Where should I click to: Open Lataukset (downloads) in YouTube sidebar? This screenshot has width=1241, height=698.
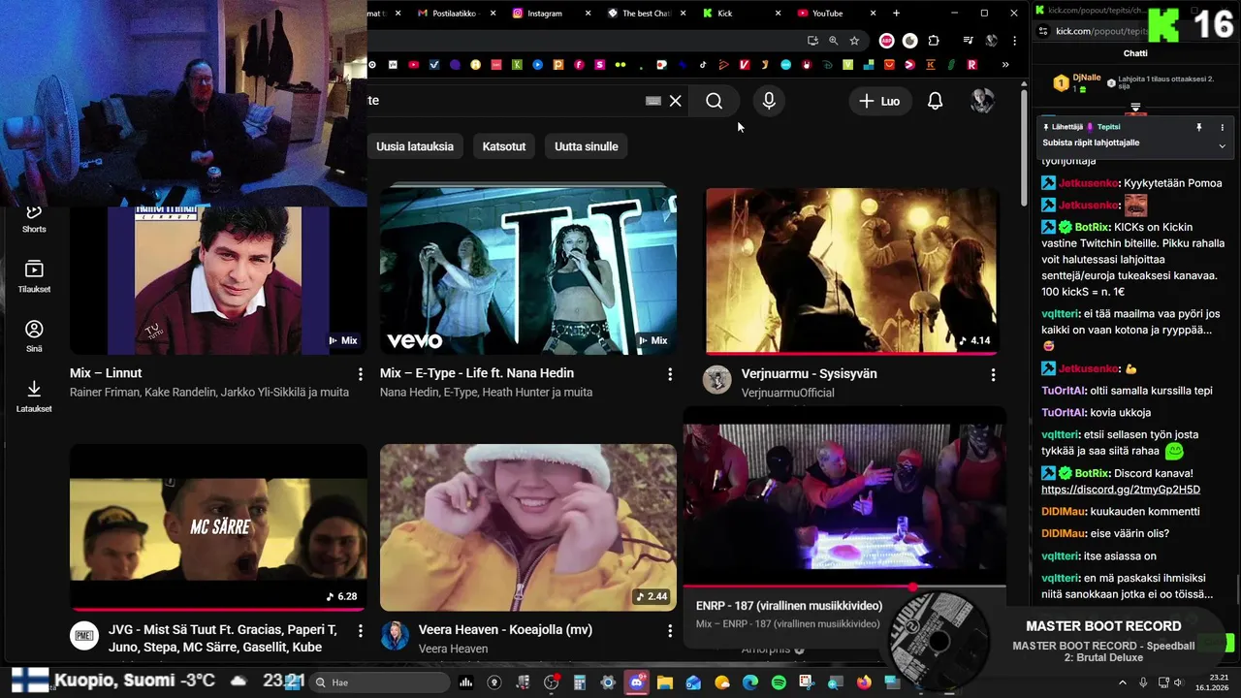[34, 396]
